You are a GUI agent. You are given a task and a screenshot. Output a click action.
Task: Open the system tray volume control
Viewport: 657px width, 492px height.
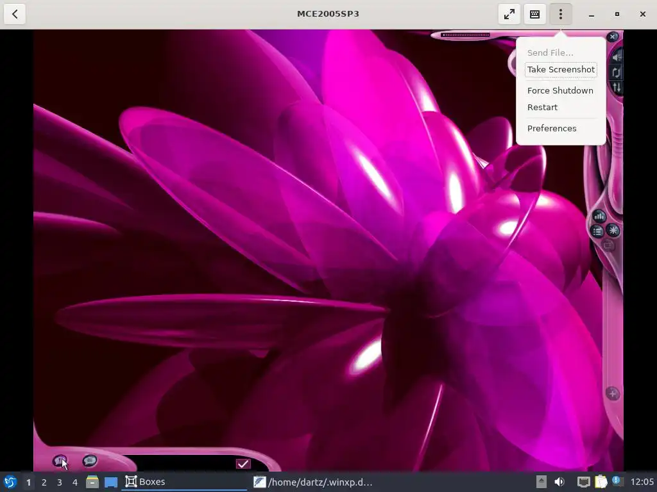pyautogui.click(x=559, y=482)
